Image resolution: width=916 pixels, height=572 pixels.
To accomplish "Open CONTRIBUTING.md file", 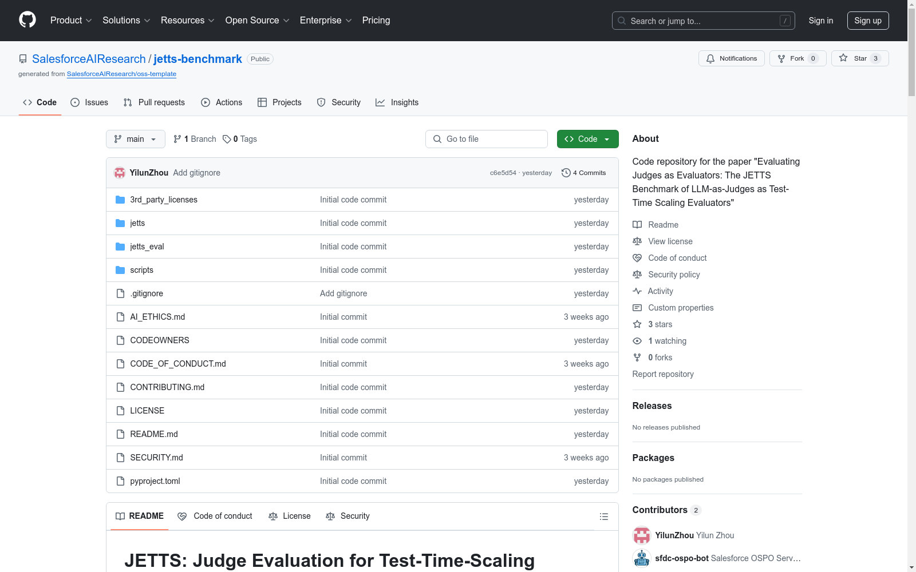I will (x=167, y=387).
